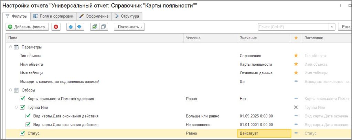The width and height of the screenshot is (352, 140).
Task: Click the Поле column header
Action: point(95,38)
